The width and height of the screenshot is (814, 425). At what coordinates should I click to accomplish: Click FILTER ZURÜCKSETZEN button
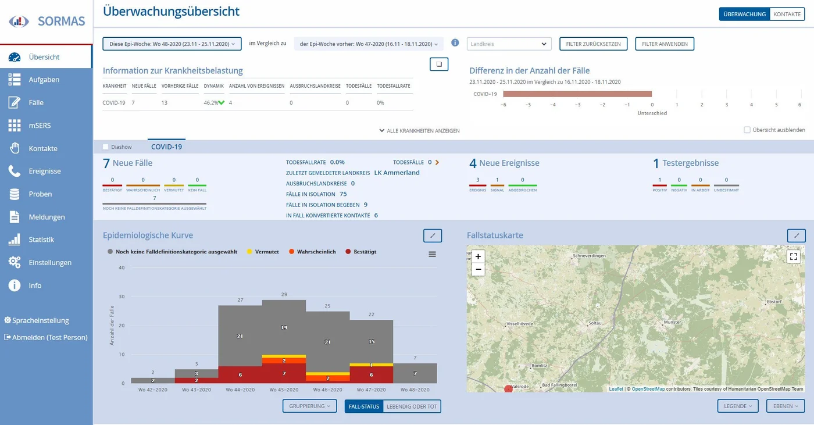pos(593,44)
